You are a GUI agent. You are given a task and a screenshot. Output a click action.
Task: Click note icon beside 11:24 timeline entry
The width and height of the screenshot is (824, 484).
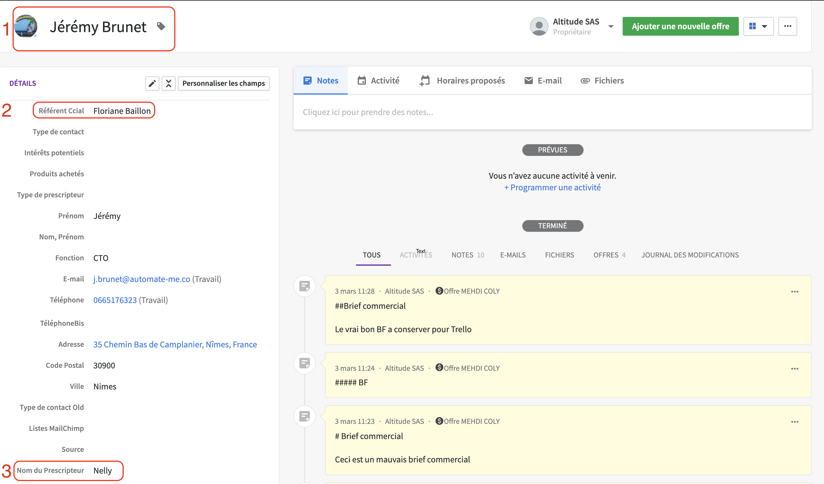tap(304, 363)
